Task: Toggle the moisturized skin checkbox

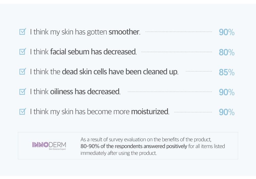Action: (23, 112)
